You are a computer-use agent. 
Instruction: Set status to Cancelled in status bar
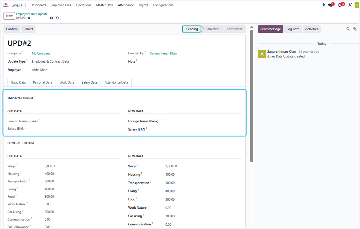pos(212,29)
